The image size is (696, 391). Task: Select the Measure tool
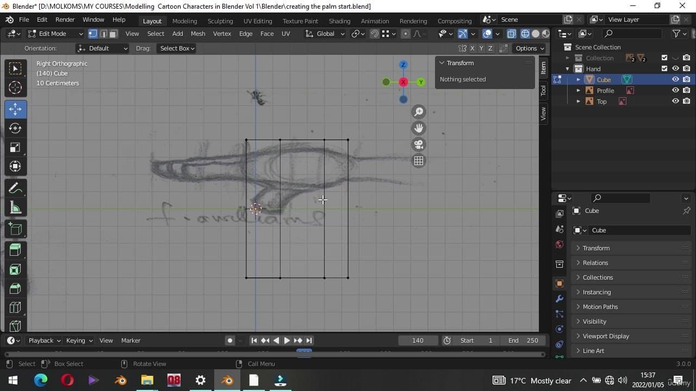click(x=15, y=207)
